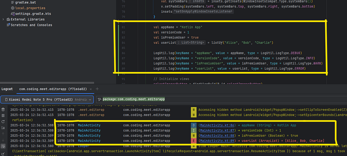The height and width of the screenshot is (156, 347).
Task: Pause the Logcat stream
Action: click(3, 115)
